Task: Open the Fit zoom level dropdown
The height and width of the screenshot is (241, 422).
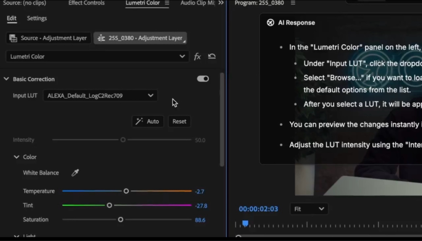Action: [309, 209]
